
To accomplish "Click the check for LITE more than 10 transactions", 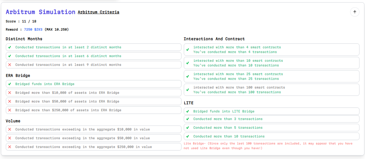I will 188,136.
